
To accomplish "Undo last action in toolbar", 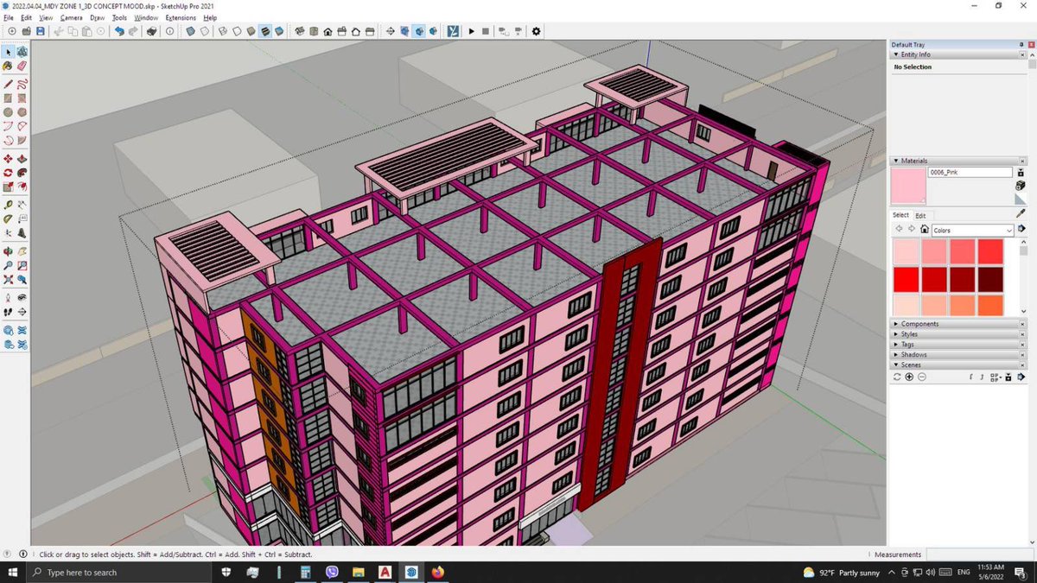I will pyautogui.click(x=119, y=31).
